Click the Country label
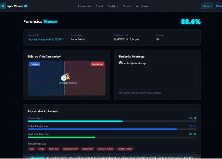This screenshot has width=222, height=159. click(x=160, y=35)
